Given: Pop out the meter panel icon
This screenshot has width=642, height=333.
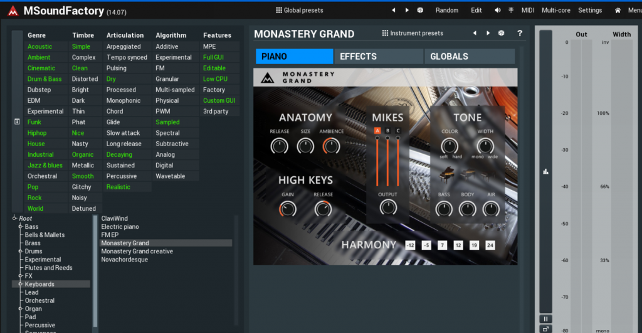Looking at the screenshot, I should tap(545, 329).
